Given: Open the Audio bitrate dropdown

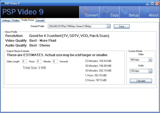Looking at the screenshot, I should click(150, 71).
